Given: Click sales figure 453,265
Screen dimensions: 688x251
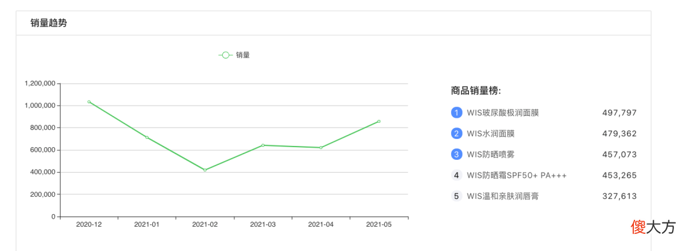Looking at the screenshot, I should click(x=619, y=176).
